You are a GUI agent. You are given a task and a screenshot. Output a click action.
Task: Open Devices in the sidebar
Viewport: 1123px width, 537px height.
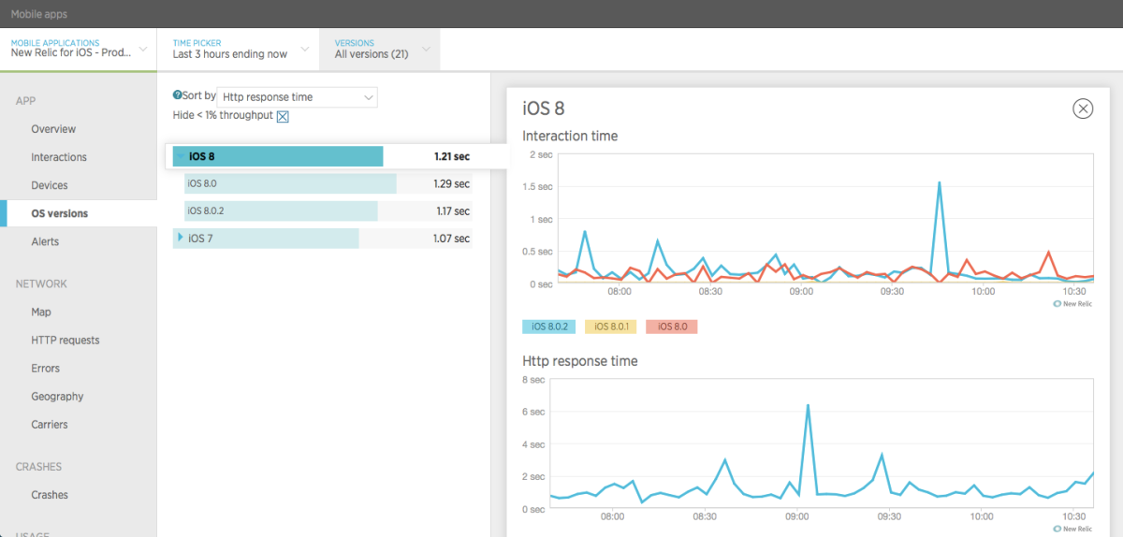pyautogui.click(x=50, y=185)
